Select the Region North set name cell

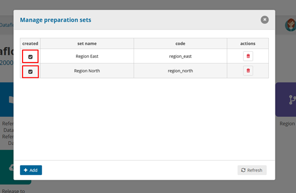87,71
